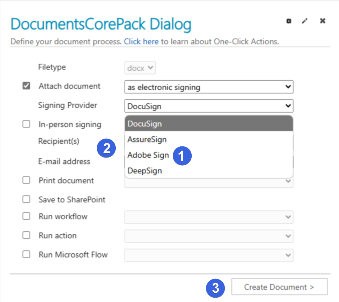Open the Signing Provider dropdown

coord(209,106)
